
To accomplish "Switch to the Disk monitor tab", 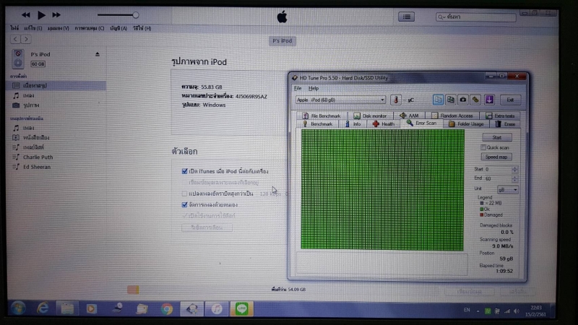I will tap(370, 116).
